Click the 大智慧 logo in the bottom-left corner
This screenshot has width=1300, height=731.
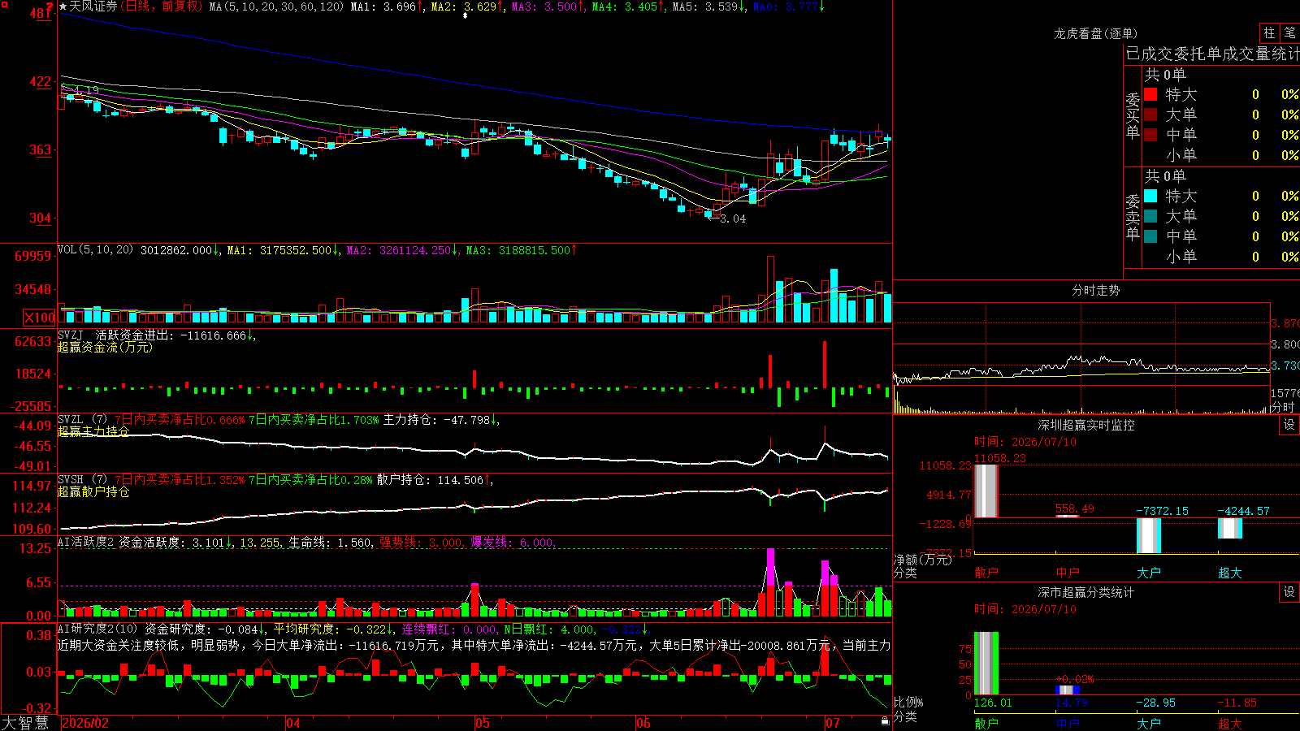[24, 723]
